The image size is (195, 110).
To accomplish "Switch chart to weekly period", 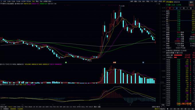I will [x=37, y=1].
